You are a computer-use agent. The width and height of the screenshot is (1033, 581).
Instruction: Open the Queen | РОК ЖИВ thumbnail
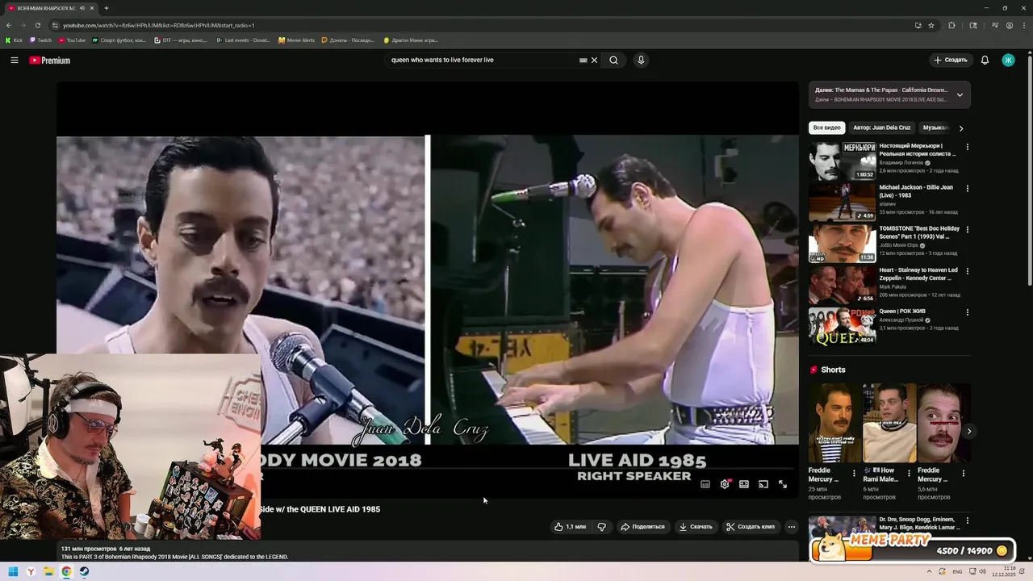pyautogui.click(x=842, y=326)
